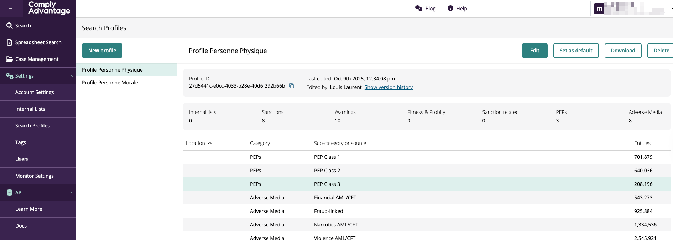This screenshot has width=673, height=240.
Task: Click the New profile button
Action: click(x=102, y=51)
